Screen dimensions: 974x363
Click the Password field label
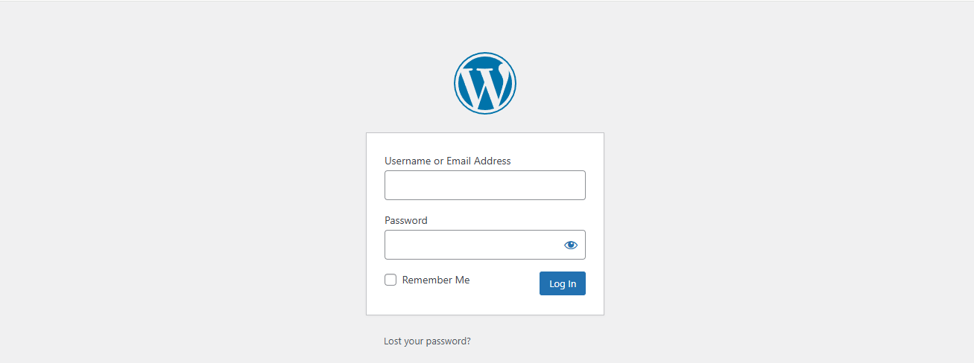[406, 220]
